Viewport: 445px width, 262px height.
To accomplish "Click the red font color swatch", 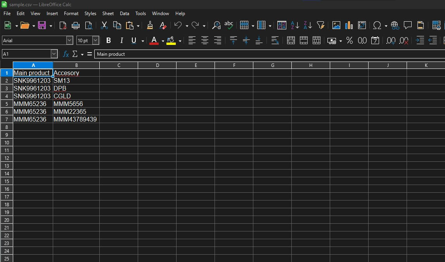I will (154, 40).
